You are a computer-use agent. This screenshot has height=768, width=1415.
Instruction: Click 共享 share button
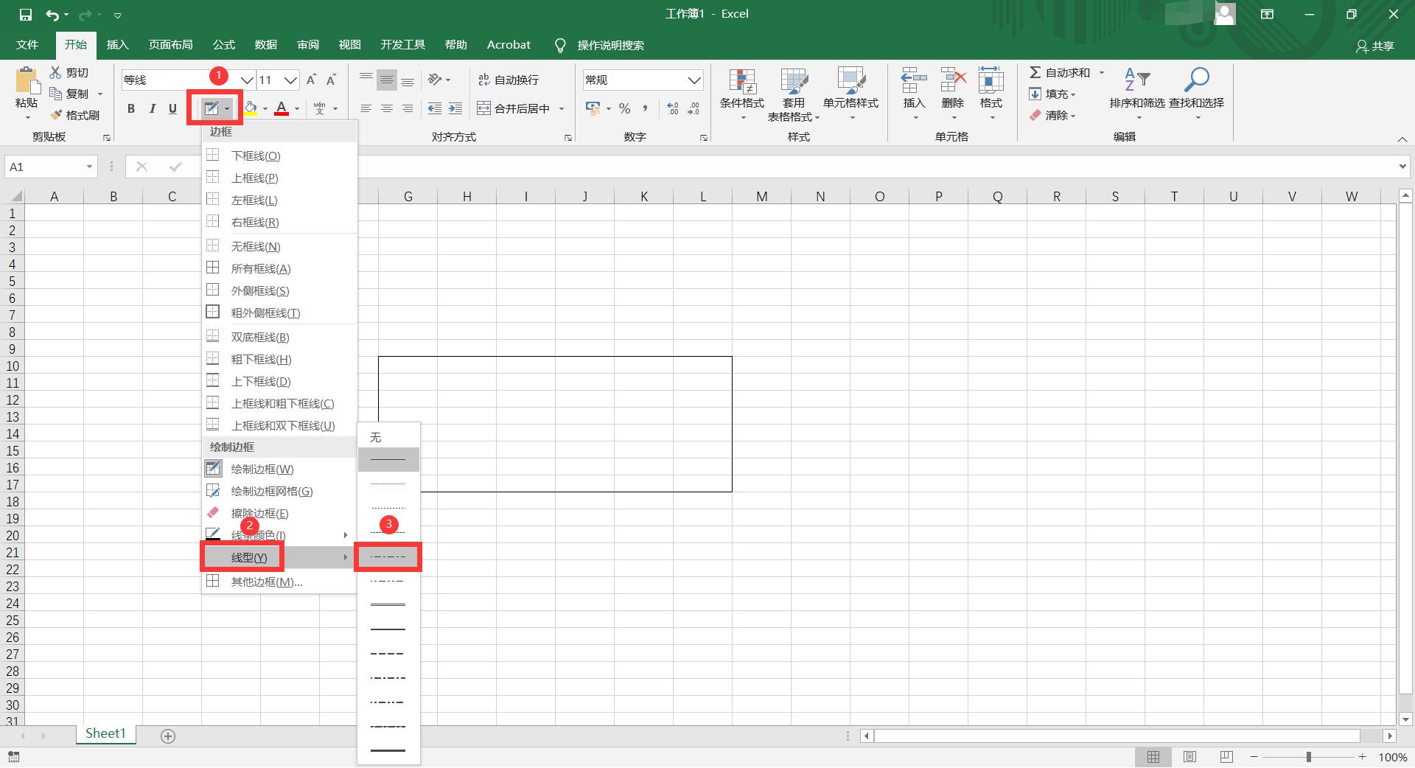1375,46
